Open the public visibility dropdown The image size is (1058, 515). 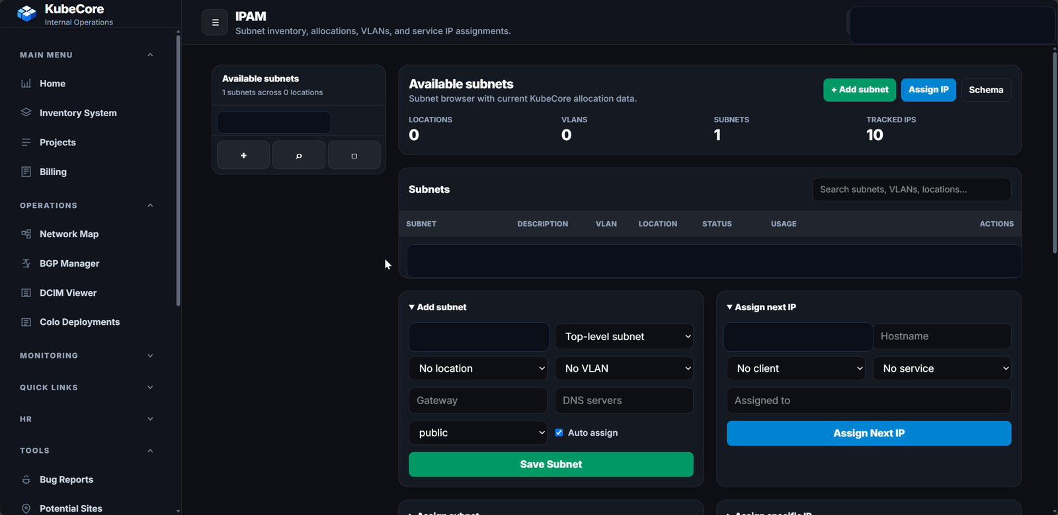478,432
